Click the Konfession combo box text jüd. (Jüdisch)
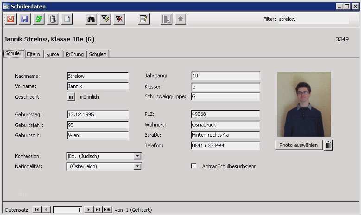361x215 pixels. click(83, 156)
